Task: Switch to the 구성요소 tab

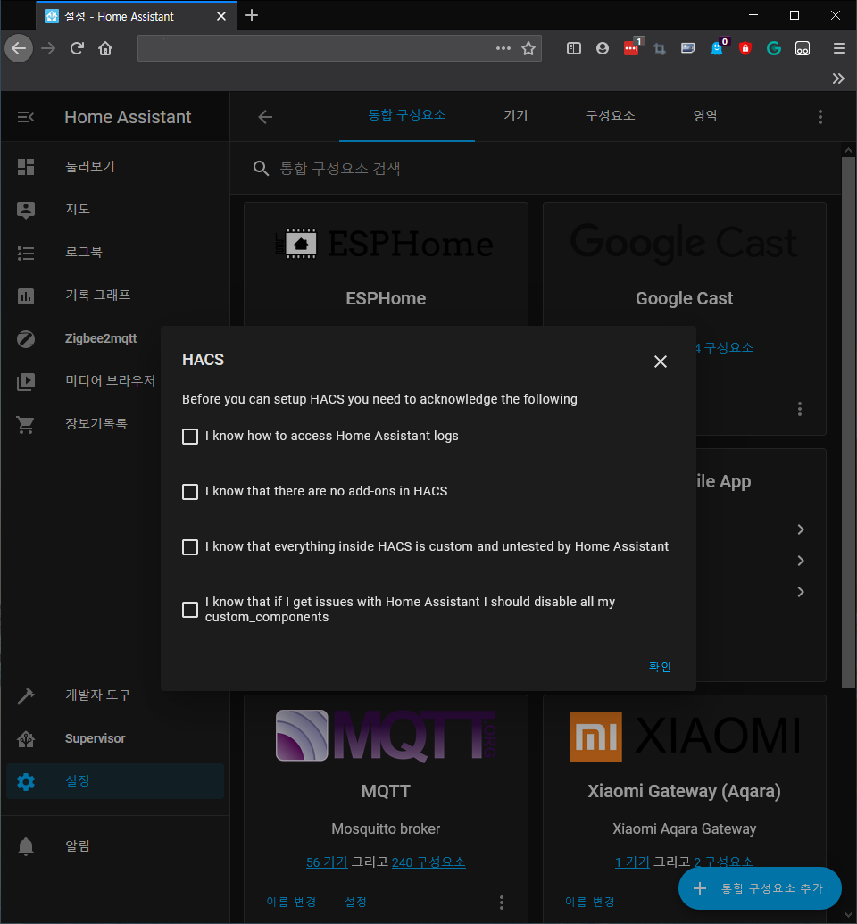Action: click(x=610, y=115)
